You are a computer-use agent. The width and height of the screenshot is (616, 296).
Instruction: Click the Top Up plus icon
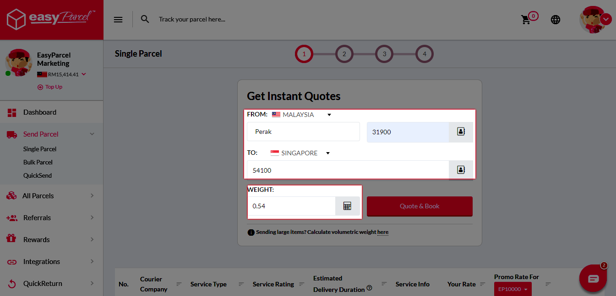pos(40,87)
